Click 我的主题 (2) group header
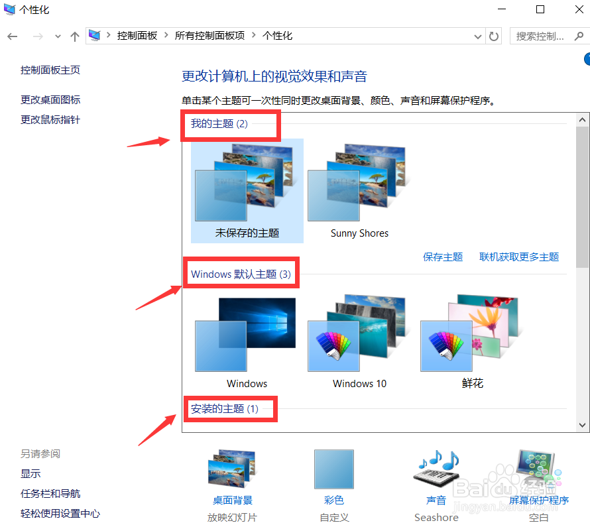 click(x=219, y=124)
